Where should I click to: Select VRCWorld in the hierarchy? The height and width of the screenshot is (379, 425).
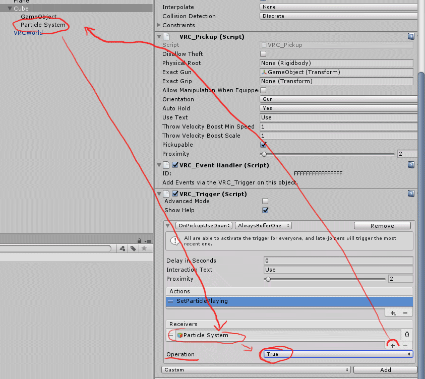click(28, 33)
